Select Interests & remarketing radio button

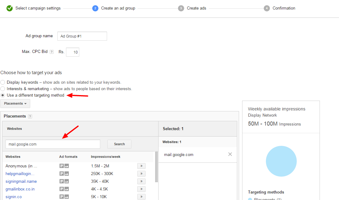coord(2,89)
